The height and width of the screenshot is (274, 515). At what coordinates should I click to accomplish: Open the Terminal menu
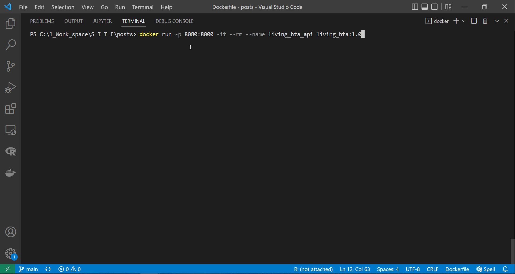click(x=143, y=7)
